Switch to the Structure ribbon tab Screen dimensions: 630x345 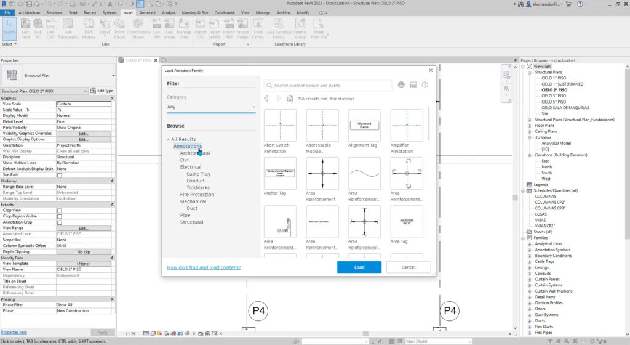(54, 13)
